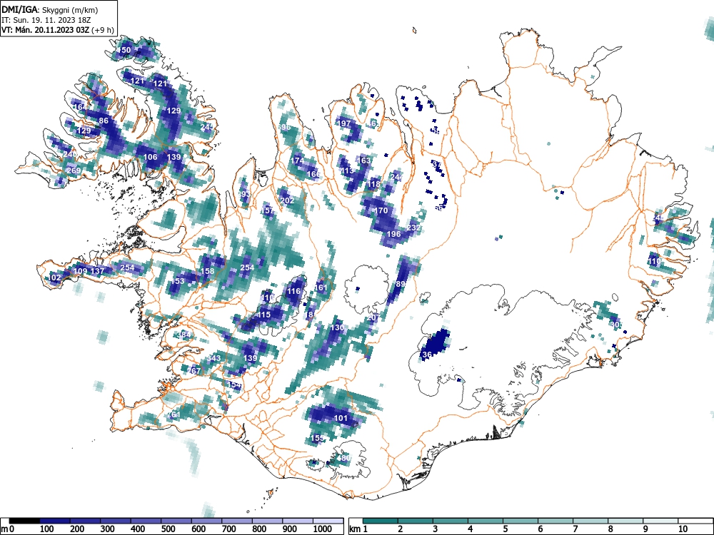Click the 163 visibility value

click(364, 160)
